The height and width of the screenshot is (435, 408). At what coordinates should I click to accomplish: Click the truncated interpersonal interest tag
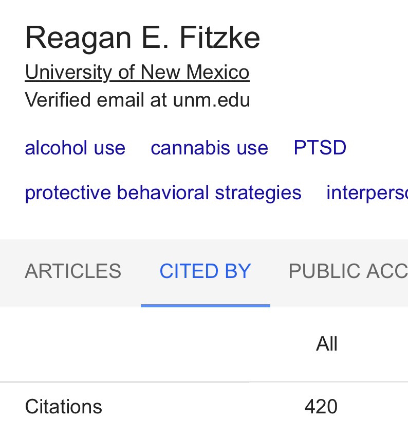pyautogui.click(x=366, y=193)
